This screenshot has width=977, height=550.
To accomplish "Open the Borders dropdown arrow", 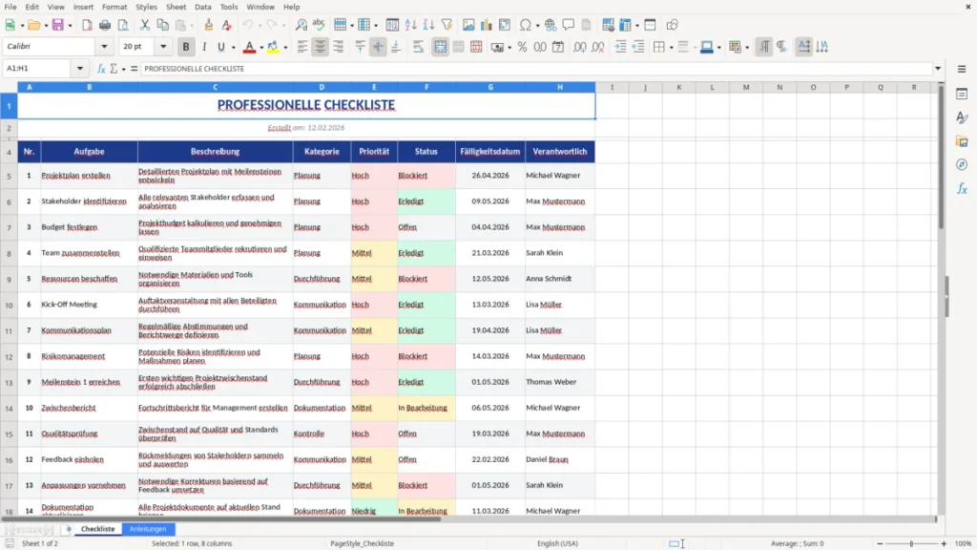I will click(x=671, y=48).
